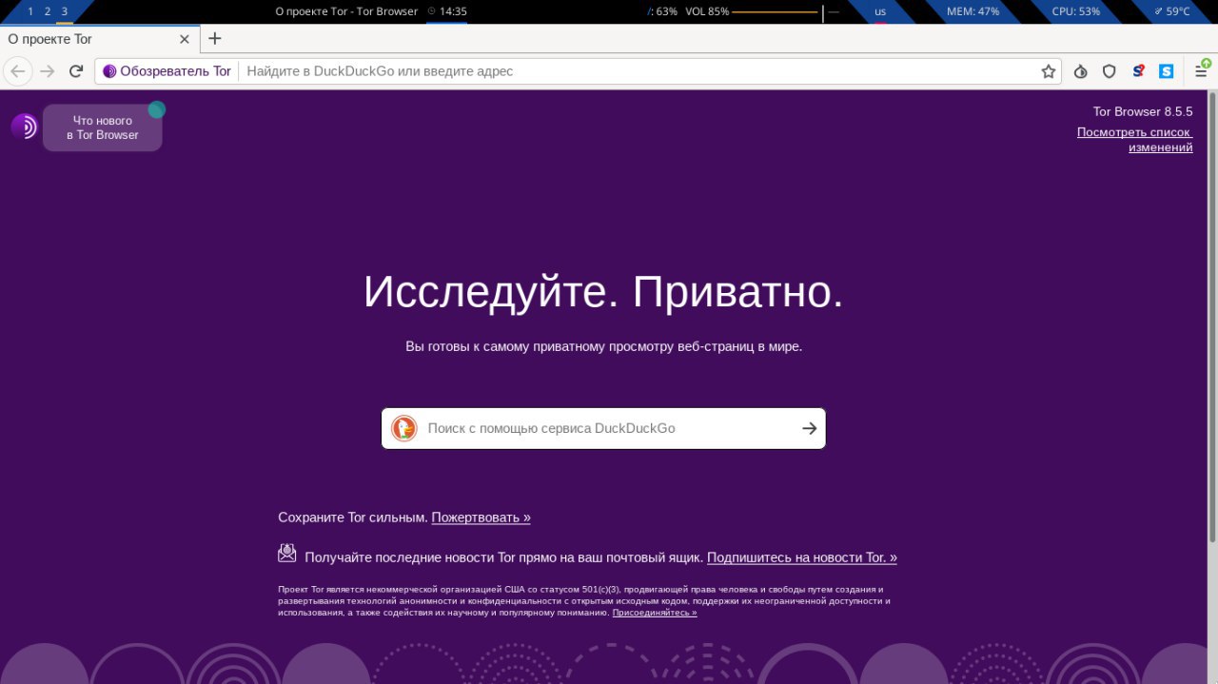
Task: Click the newsletter envelope icon
Action: pos(287,553)
